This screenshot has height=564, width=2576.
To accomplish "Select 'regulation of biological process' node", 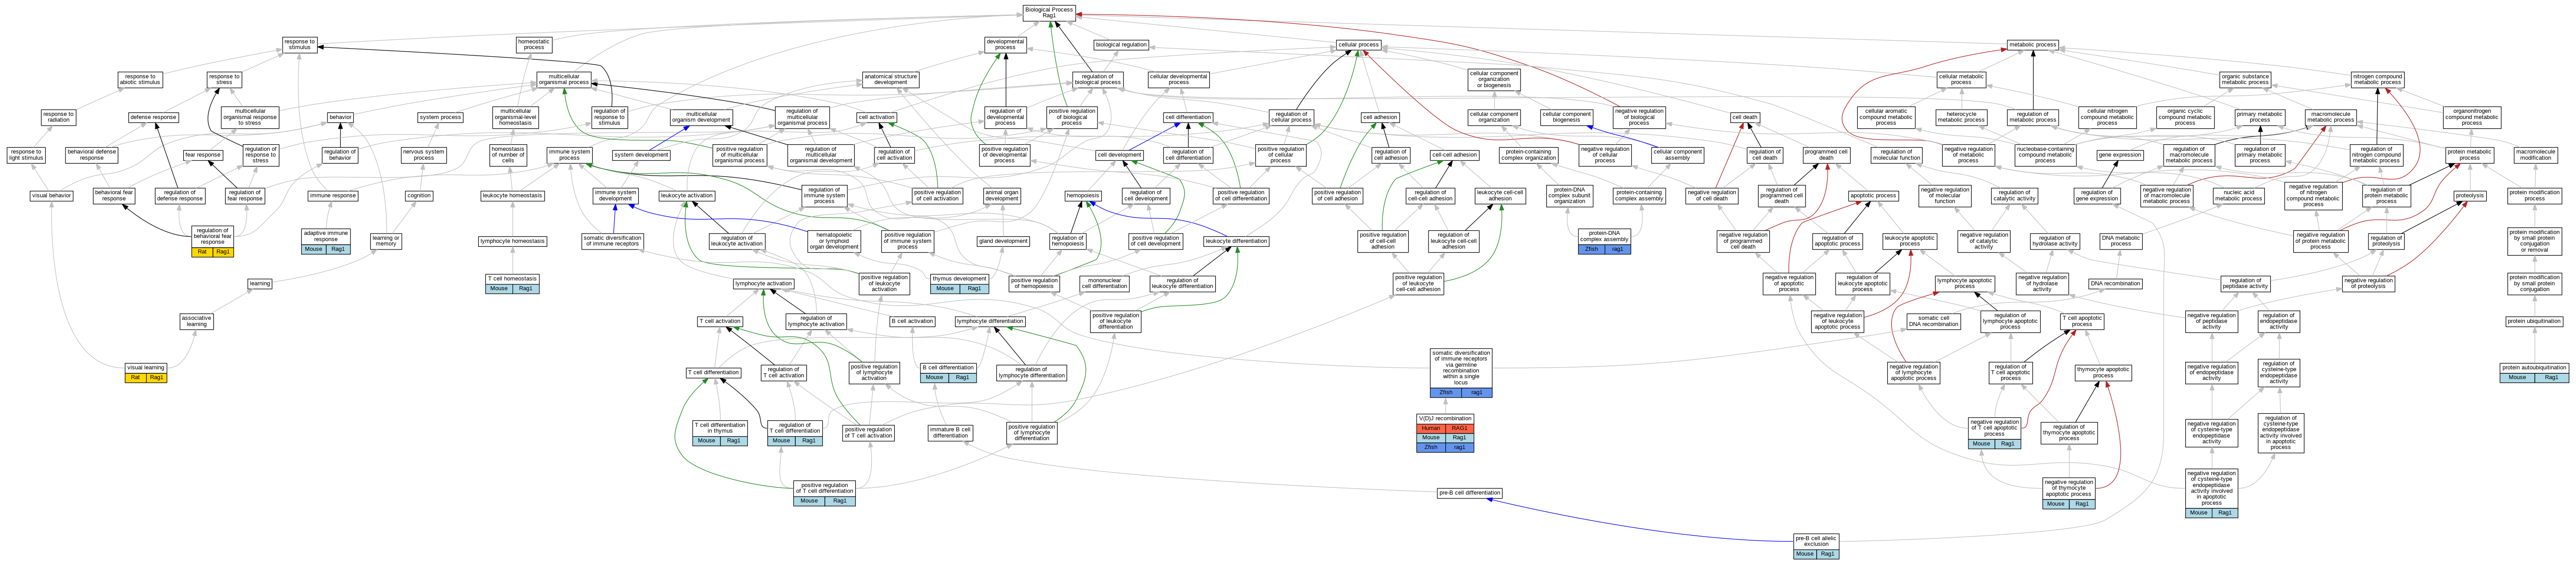I will tap(1097, 79).
